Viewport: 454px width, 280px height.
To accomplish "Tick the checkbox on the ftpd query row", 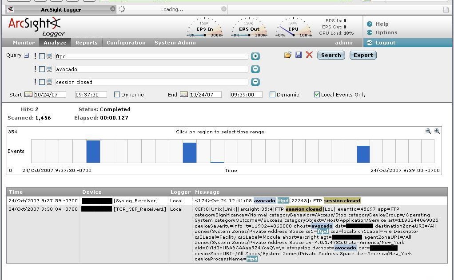I will pyautogui.click(x=42, y=56).
